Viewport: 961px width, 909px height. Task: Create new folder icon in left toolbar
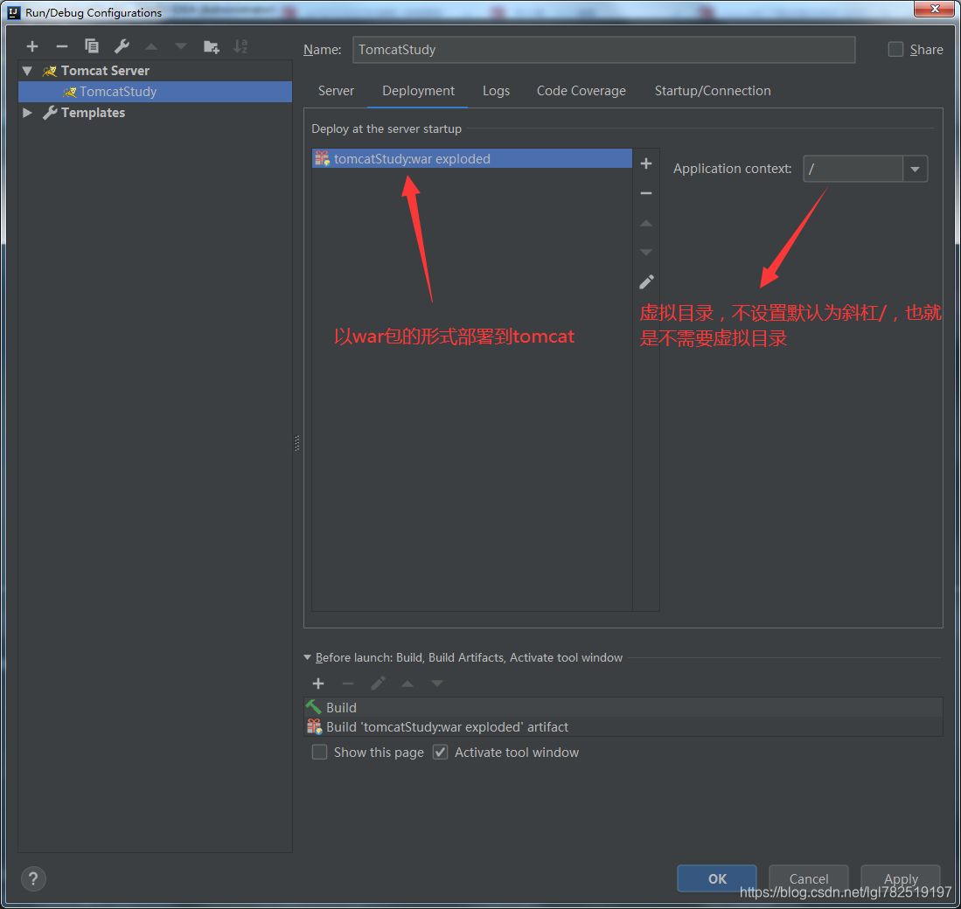click(x=211, y=46)
